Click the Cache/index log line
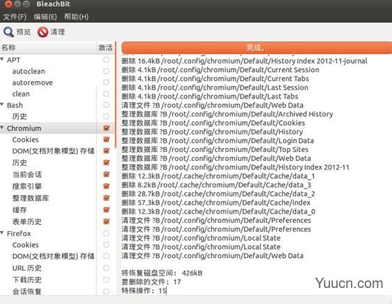Viewport: 392px width, 304px height. [216, 203]
